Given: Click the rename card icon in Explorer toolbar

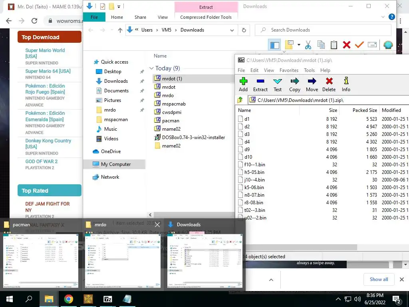Looking at the screenshot, I should 372,45.
